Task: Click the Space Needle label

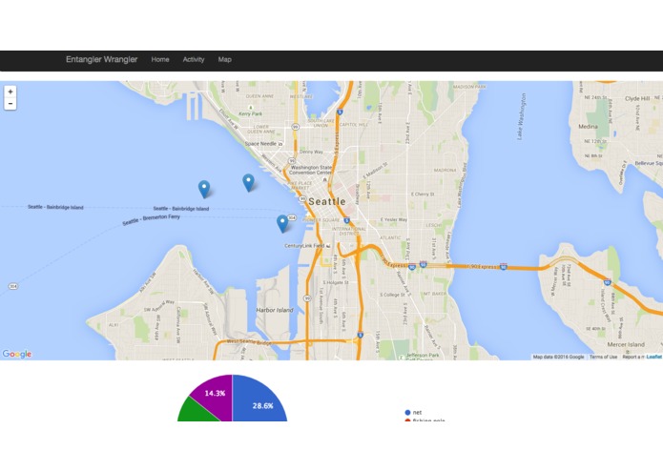Action: click(x=260, y=144)
